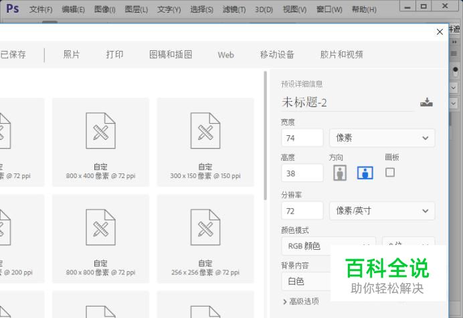The height and width of the screenshot is (318, 463).
Task: Expand 高级选项 advanced options
Action: pyautogui.click(x=301, y=301)
